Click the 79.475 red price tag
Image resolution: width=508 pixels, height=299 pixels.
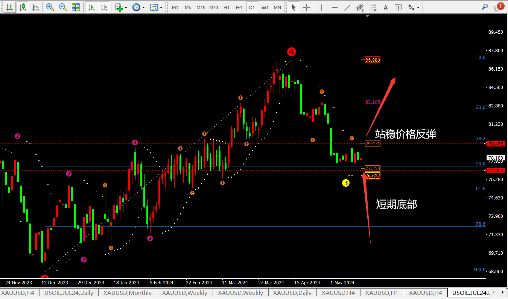pyautogui.click(x=495, y=144)
